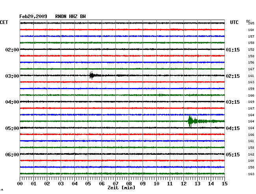Click the station label RNON HHZ BW
This screenshot has height=194, width=256.
70,16
